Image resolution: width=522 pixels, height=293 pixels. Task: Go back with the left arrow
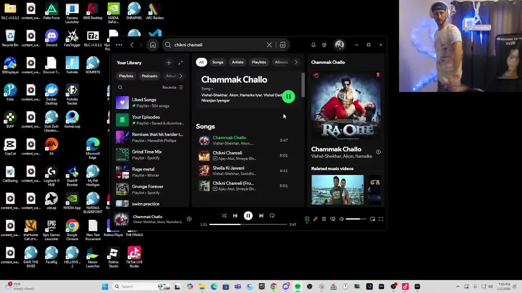coord(132,45)
